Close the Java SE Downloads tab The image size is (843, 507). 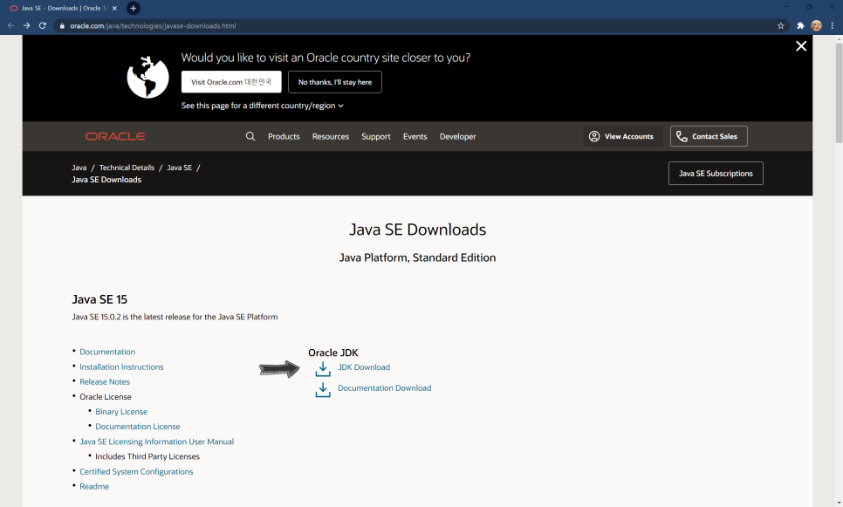pyautogui.click(x=114, y=8)
